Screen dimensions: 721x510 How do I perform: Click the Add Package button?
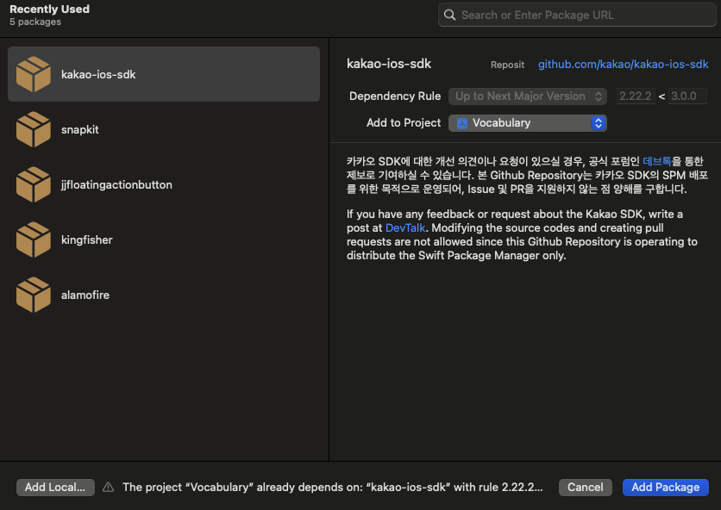665,487
